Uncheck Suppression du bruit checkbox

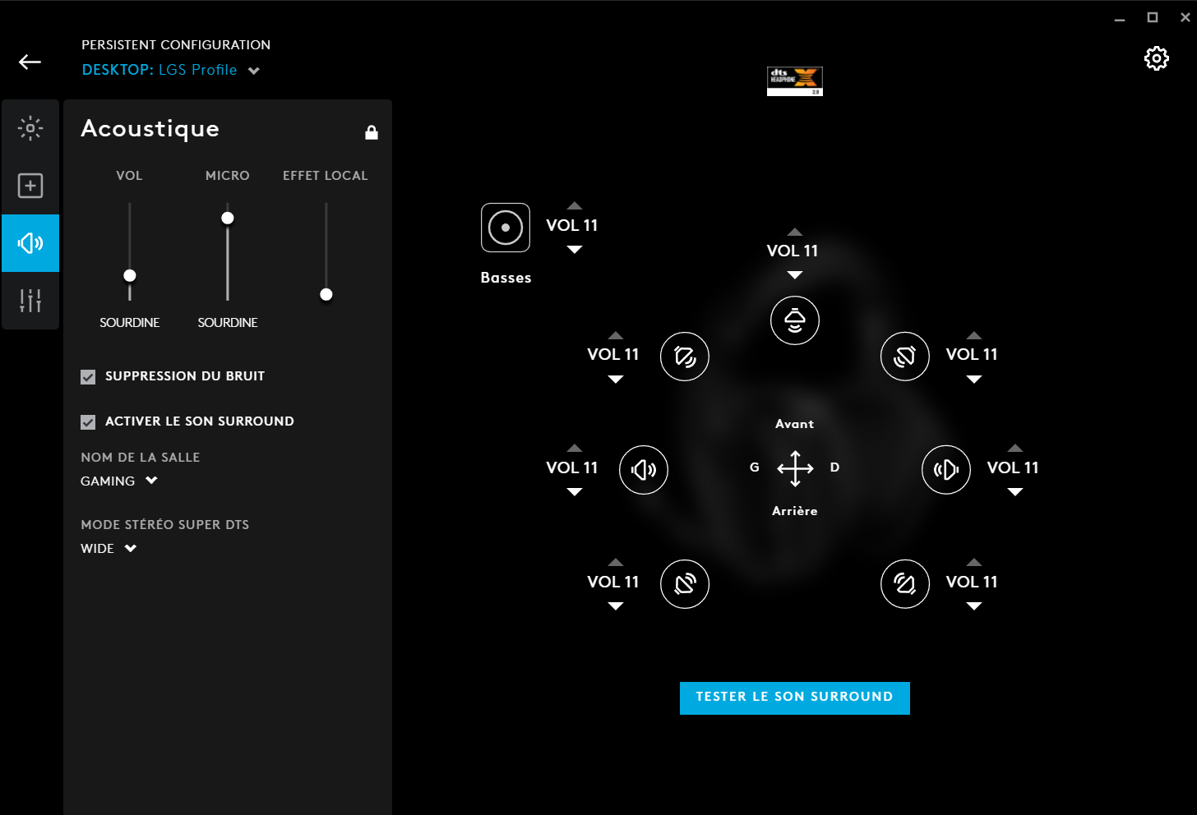[x=88, y=377]
